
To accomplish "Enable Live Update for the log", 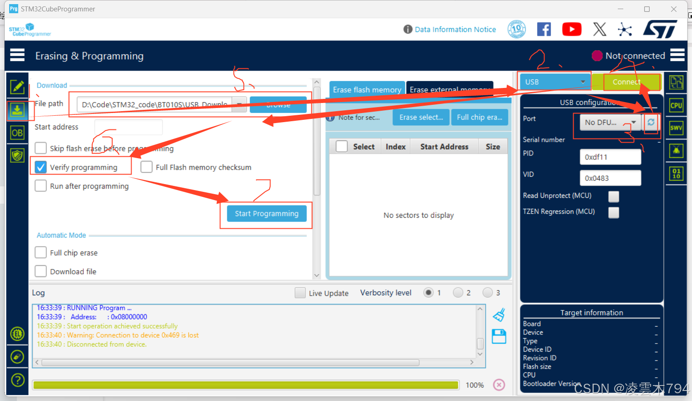I will click(300, 293).
